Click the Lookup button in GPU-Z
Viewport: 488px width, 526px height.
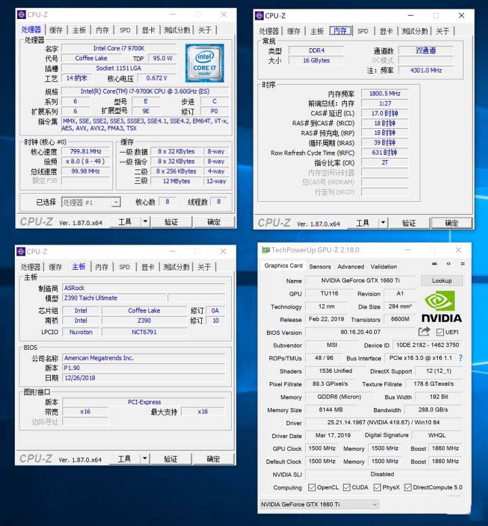tap(442, 281)
